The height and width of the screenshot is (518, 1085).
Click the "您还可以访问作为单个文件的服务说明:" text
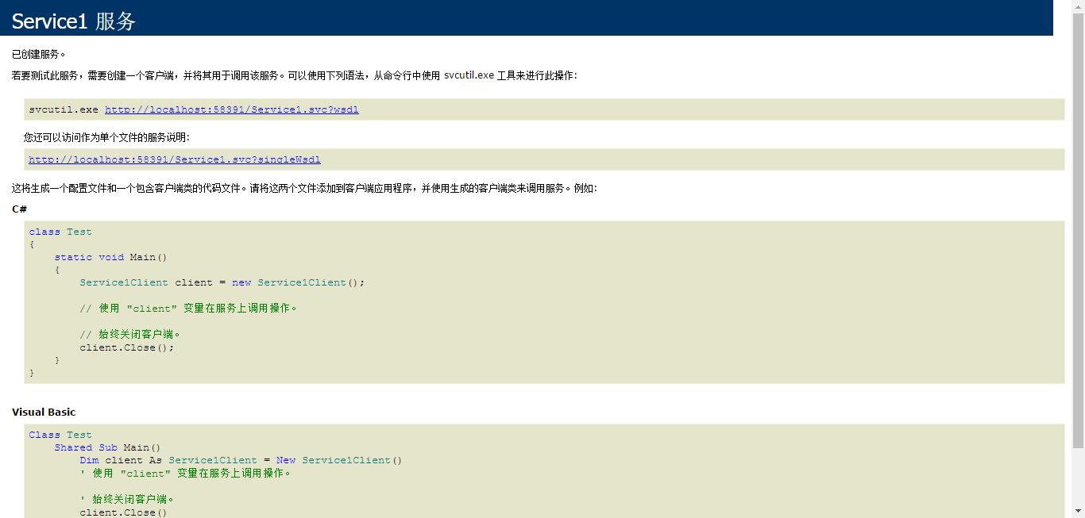106,137
